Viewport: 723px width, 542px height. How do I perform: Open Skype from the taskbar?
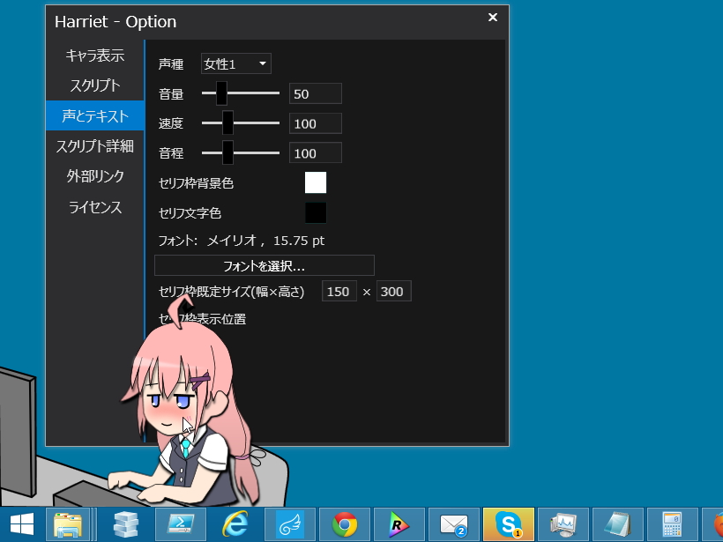[508, 524]
